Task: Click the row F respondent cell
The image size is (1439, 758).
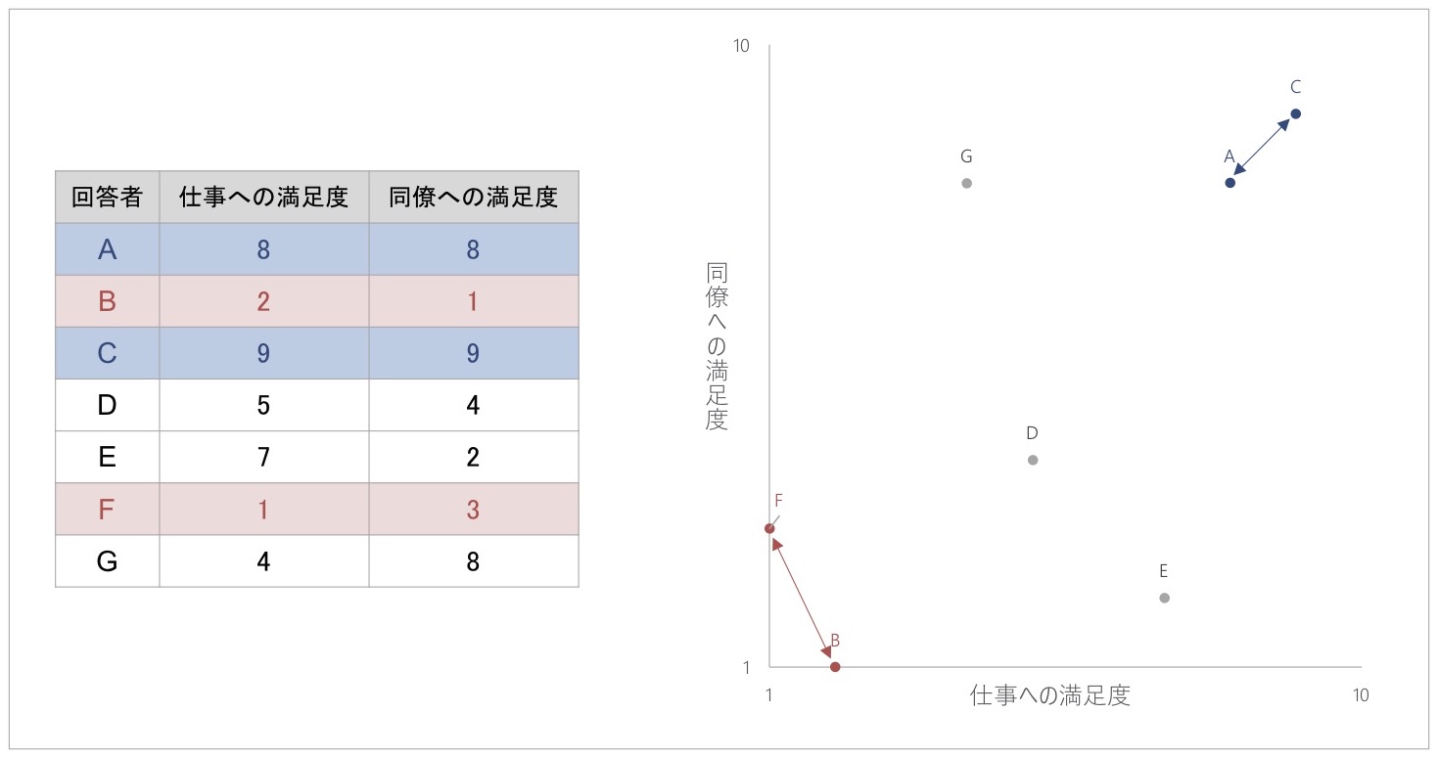Action: (x=108, y=510)
